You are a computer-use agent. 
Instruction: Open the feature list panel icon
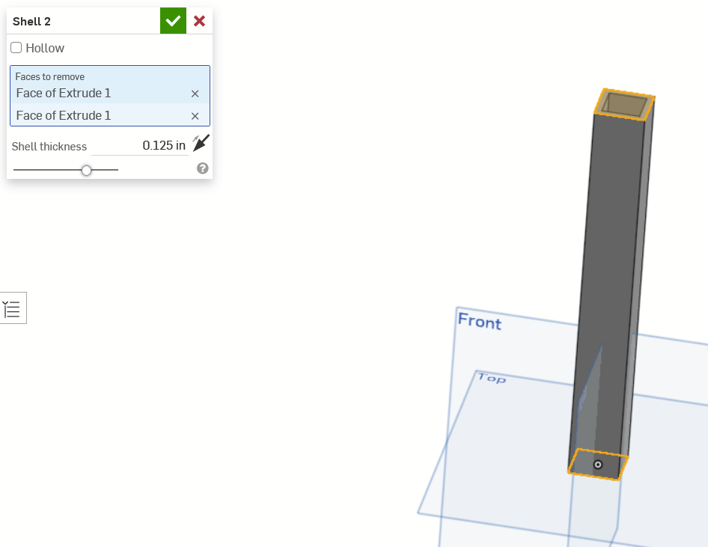tap(12, 308)
